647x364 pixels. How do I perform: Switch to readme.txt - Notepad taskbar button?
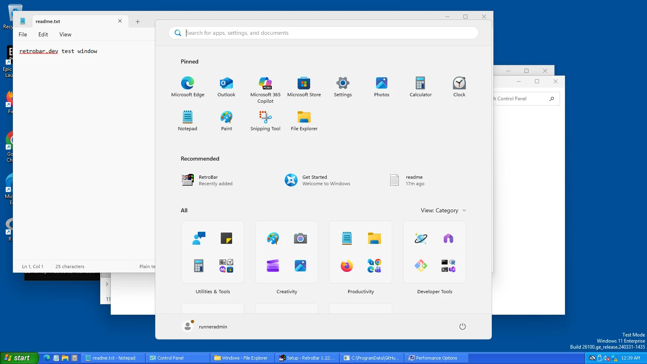[x=113, y=358]
